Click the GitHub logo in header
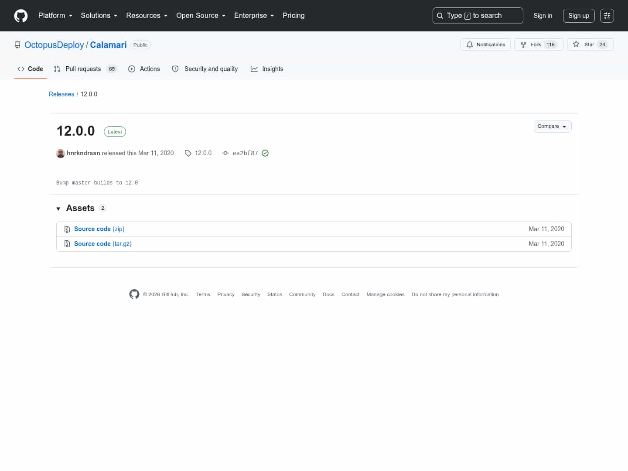Viewport: 628px width, 471px height. (21, 16)
